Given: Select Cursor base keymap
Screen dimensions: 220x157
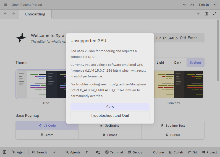Looking at the screenshot, I should 173,135.
